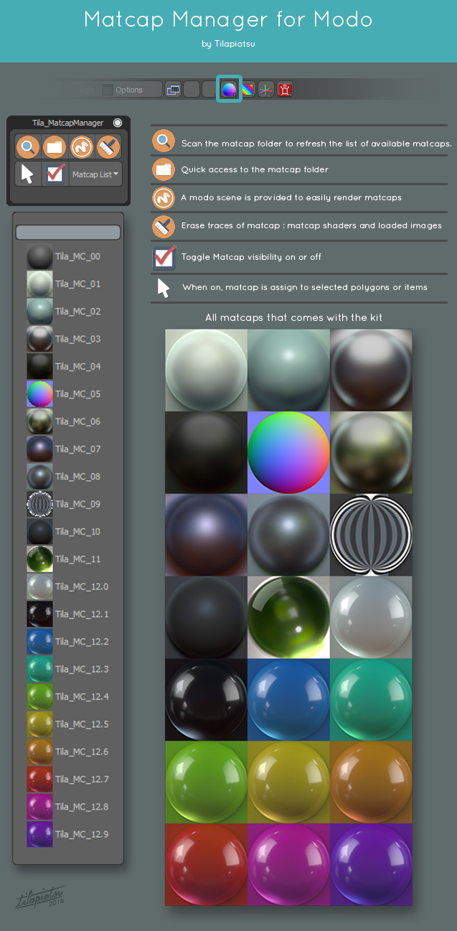Click arrow icon beside 'When on, matcap is assign' text
The image size is (457, 931).
click(x=164, y=288)
